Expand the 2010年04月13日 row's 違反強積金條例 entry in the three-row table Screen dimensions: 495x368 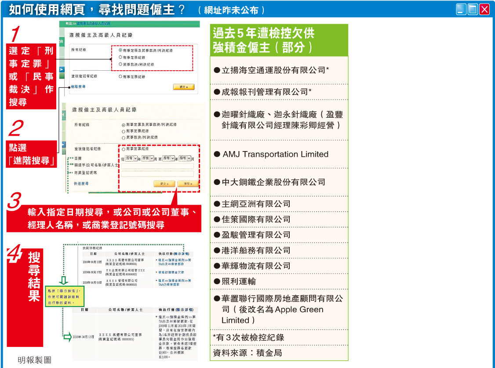click(174, 262)
